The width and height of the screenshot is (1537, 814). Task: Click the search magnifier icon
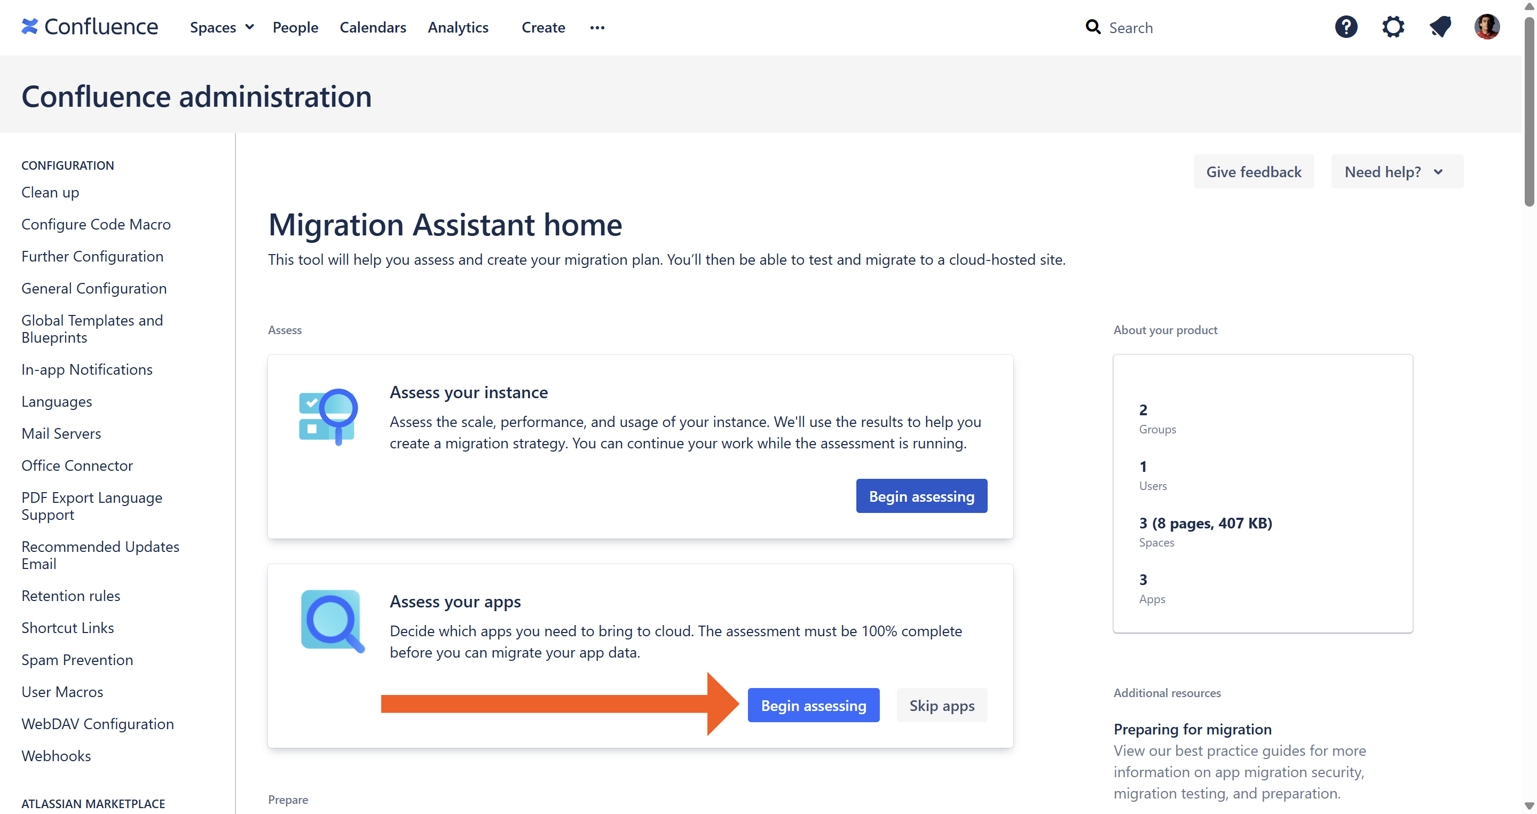coord(1092,27)
